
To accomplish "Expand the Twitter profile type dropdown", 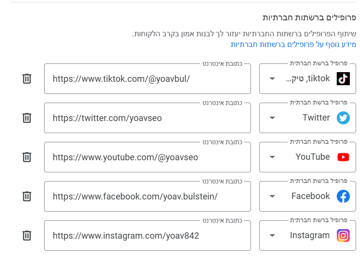I will click(x=272, y=118).
